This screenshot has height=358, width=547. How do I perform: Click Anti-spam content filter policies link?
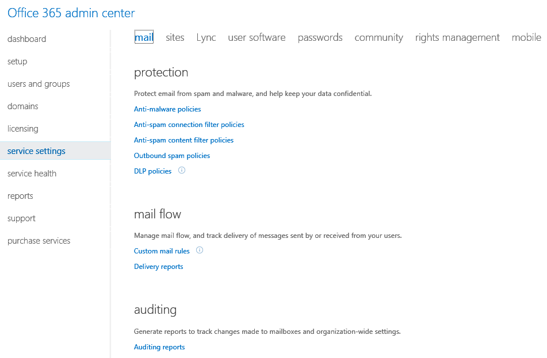click(183, 140)
